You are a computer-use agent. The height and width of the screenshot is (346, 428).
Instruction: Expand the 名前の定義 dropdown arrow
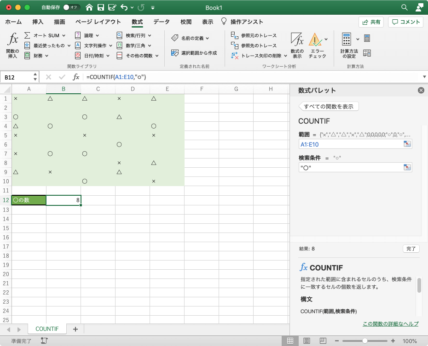(x=208, y=38)
